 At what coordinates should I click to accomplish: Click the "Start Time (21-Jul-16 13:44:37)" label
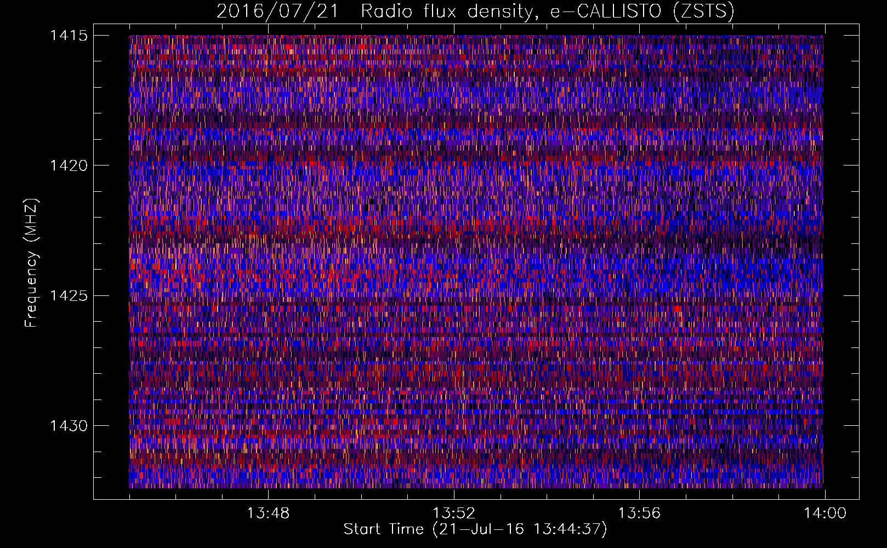click(x=475, y=529)
